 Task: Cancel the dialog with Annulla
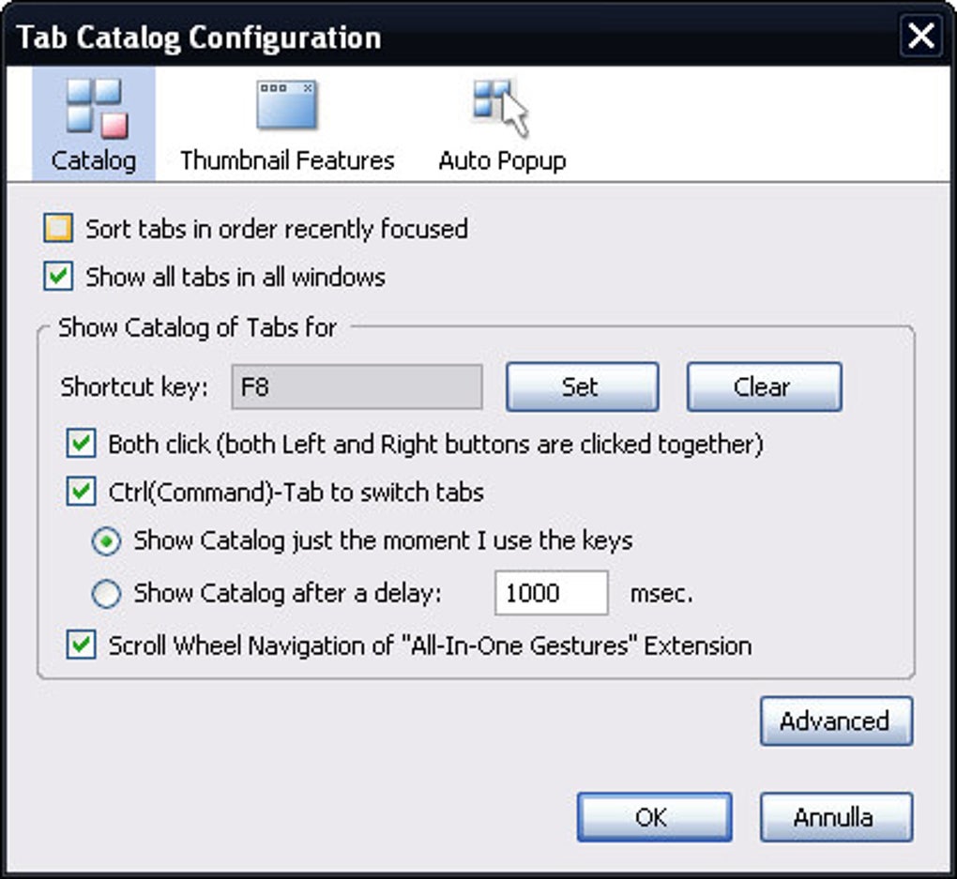coord(836,817)
